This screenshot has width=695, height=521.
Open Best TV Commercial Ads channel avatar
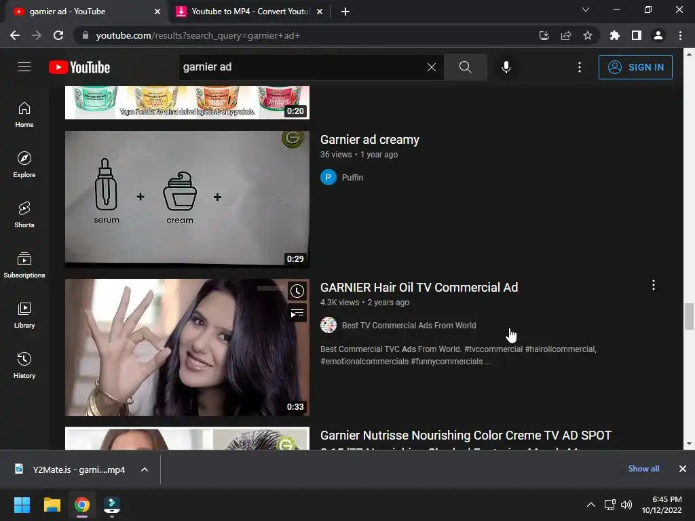[x=328, y=325]
